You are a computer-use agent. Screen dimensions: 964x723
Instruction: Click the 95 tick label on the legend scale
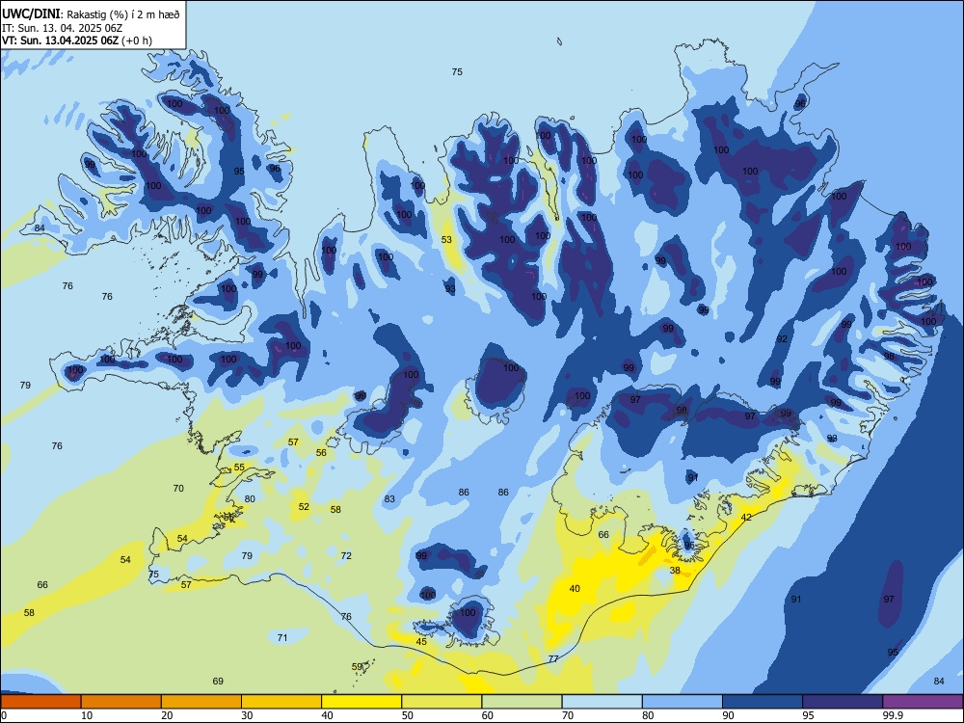[808, 715]
